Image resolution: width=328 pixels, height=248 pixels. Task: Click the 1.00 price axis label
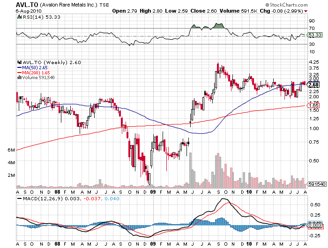314,128
